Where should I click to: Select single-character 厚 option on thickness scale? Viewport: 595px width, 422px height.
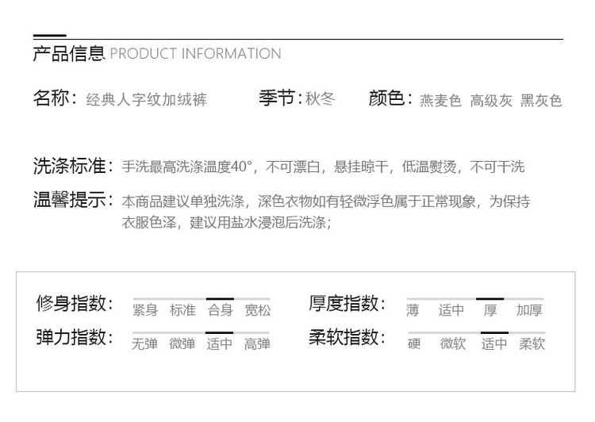[x=490, y=310]
